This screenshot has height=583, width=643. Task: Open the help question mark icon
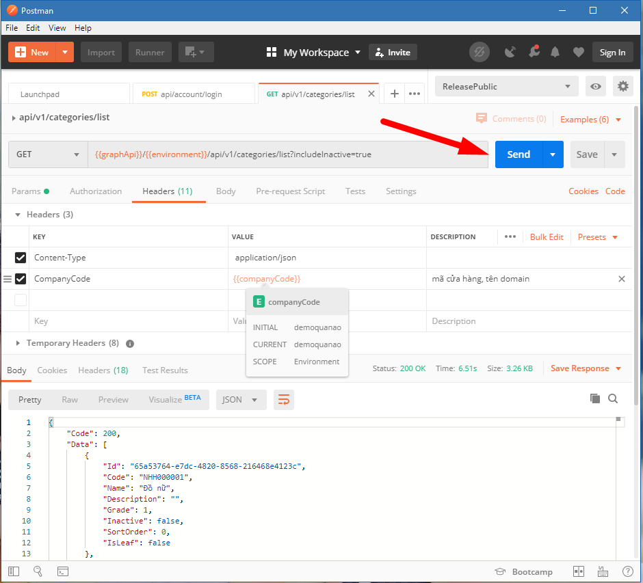click(x=627, y=571)
